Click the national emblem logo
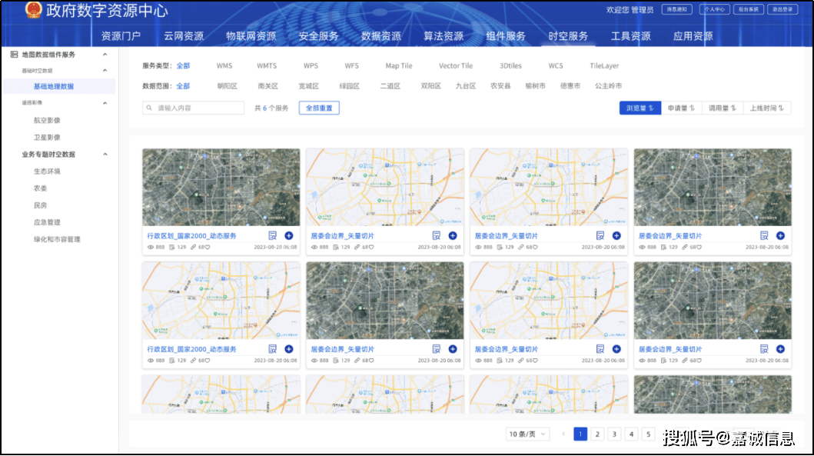The image size is (814, 456). [x=33, y=10]
